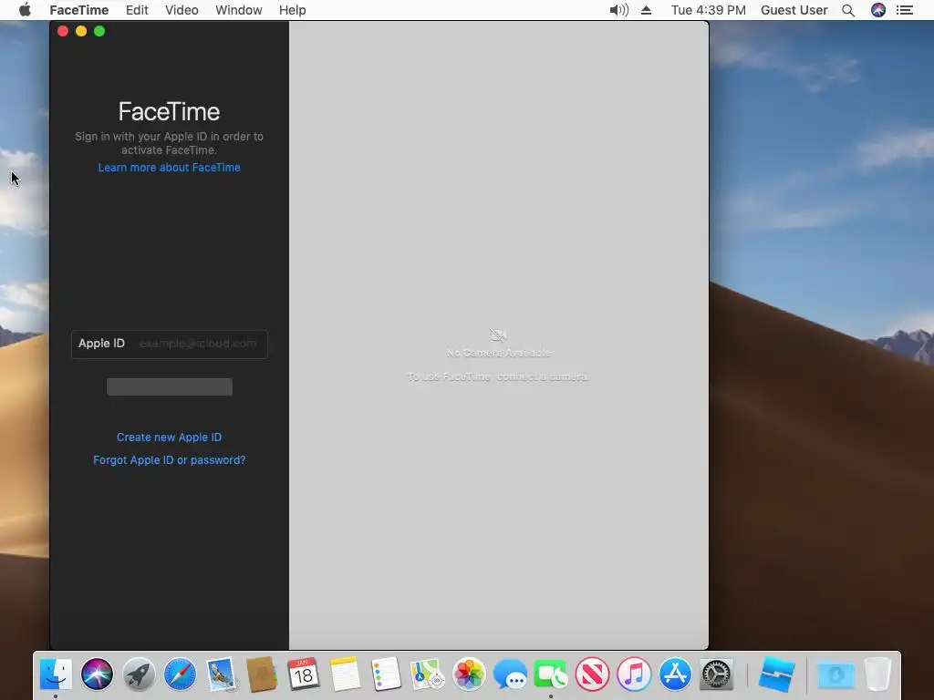Close the FaceTime window with red button

coord(63,31)
